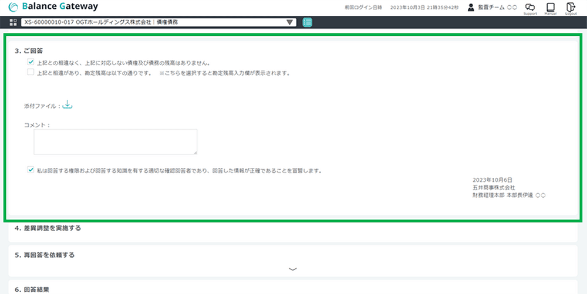
Task: Open the 5. 再回答を依頼する section header
Action: (x=45, y=255)
